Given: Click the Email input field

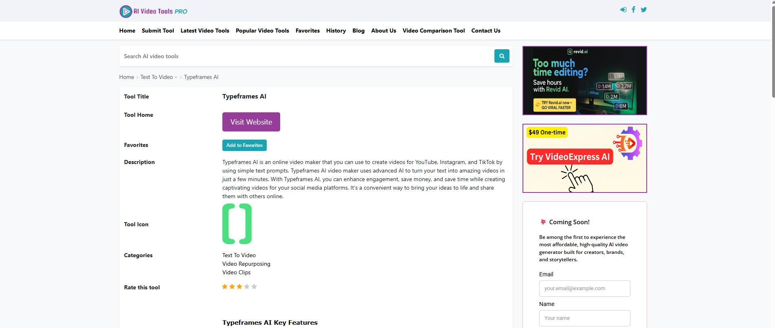Looking at the screenshot, I should click(x=584, y=289).
